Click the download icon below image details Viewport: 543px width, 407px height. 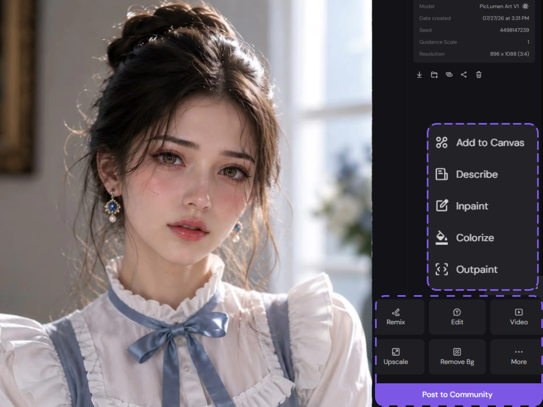[419, 75]
